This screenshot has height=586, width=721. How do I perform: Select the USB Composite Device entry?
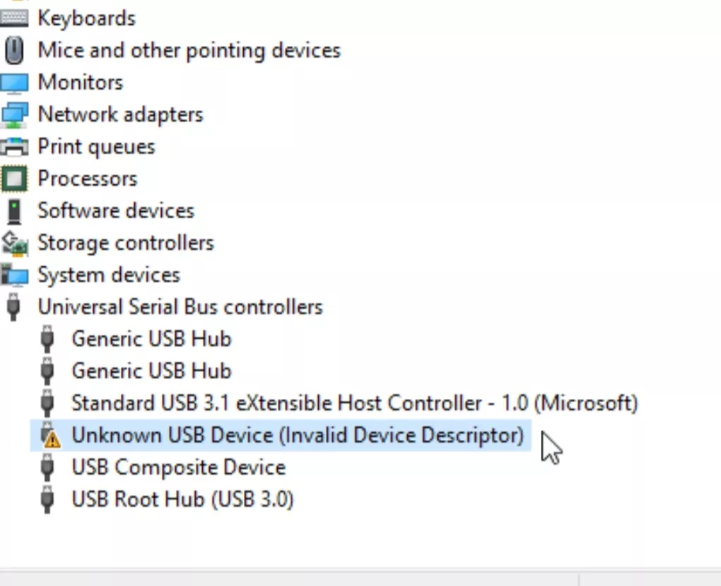[x=179, y=467]
